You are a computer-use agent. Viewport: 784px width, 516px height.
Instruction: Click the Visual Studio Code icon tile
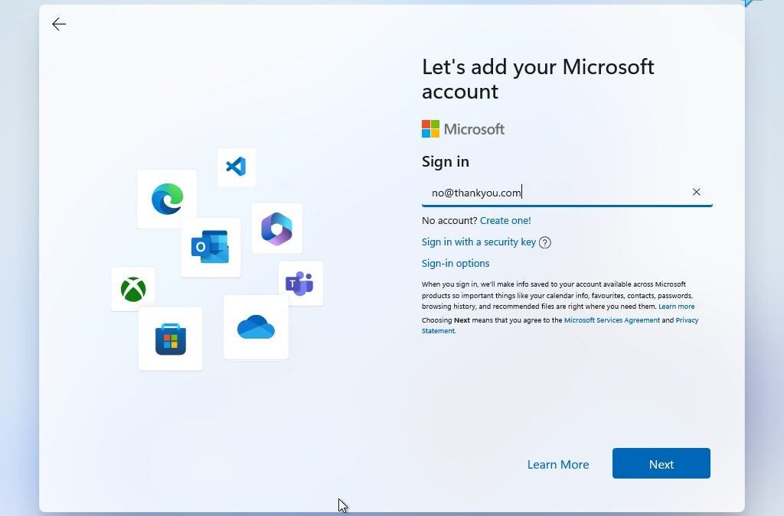[x=236, y=167]
